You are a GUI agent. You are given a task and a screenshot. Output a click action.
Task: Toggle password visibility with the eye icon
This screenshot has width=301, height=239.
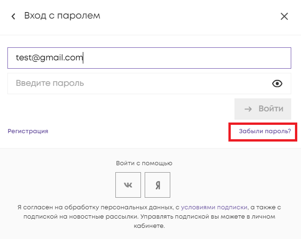(277, 84)
